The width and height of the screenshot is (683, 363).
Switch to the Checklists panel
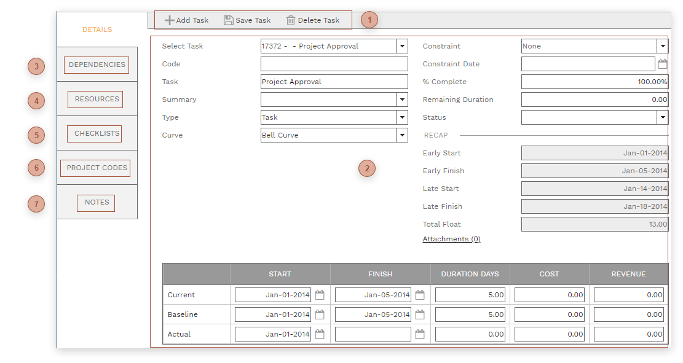[95, 133]
